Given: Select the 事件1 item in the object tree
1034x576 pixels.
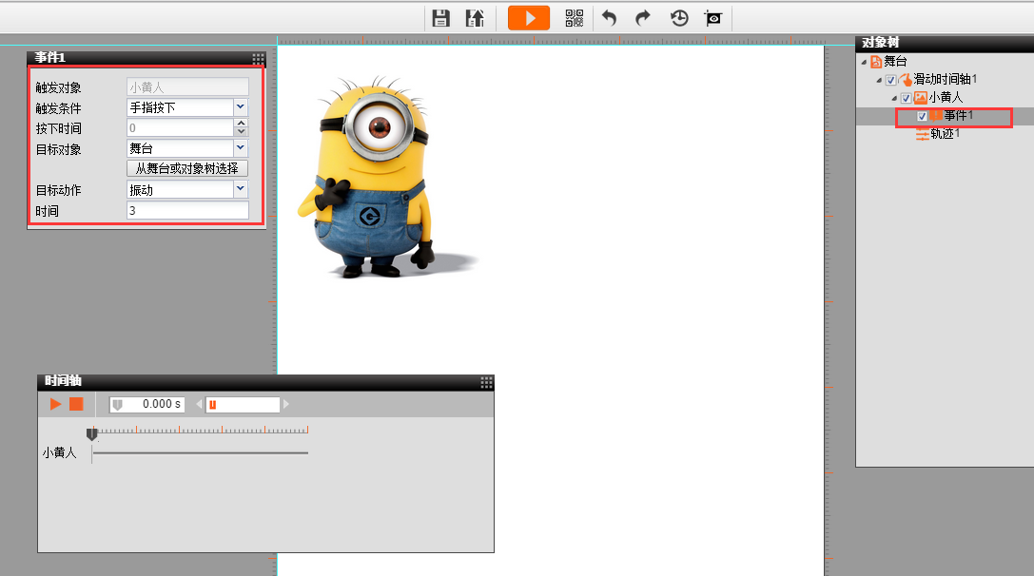Looking at the screenshot, I should point(958,115).
